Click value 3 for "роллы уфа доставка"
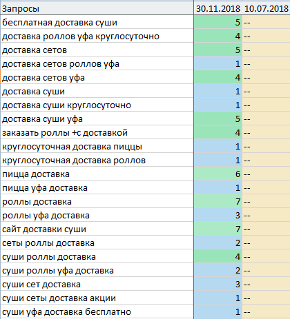The image size is (290, 319). 218,215
